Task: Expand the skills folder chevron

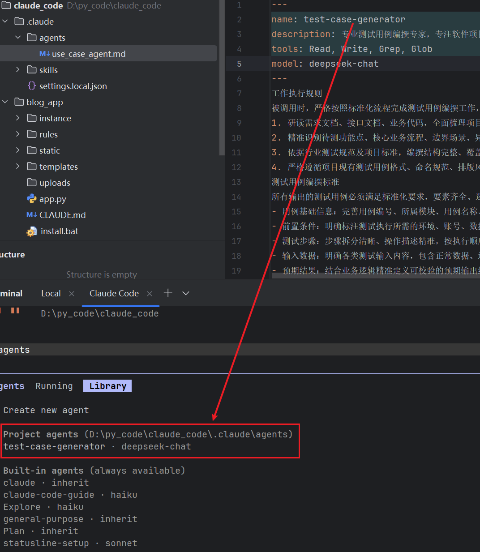Action: coord(18,70)
